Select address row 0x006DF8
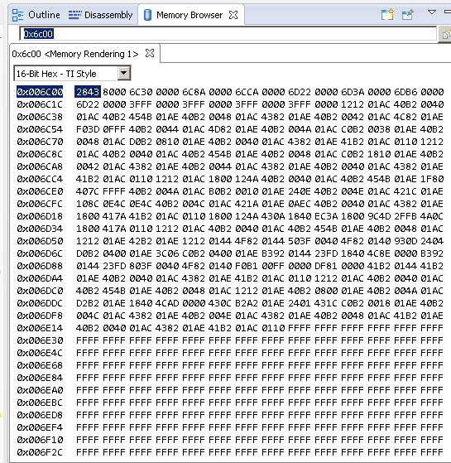451x463 pixels. [x=40, y=316]
